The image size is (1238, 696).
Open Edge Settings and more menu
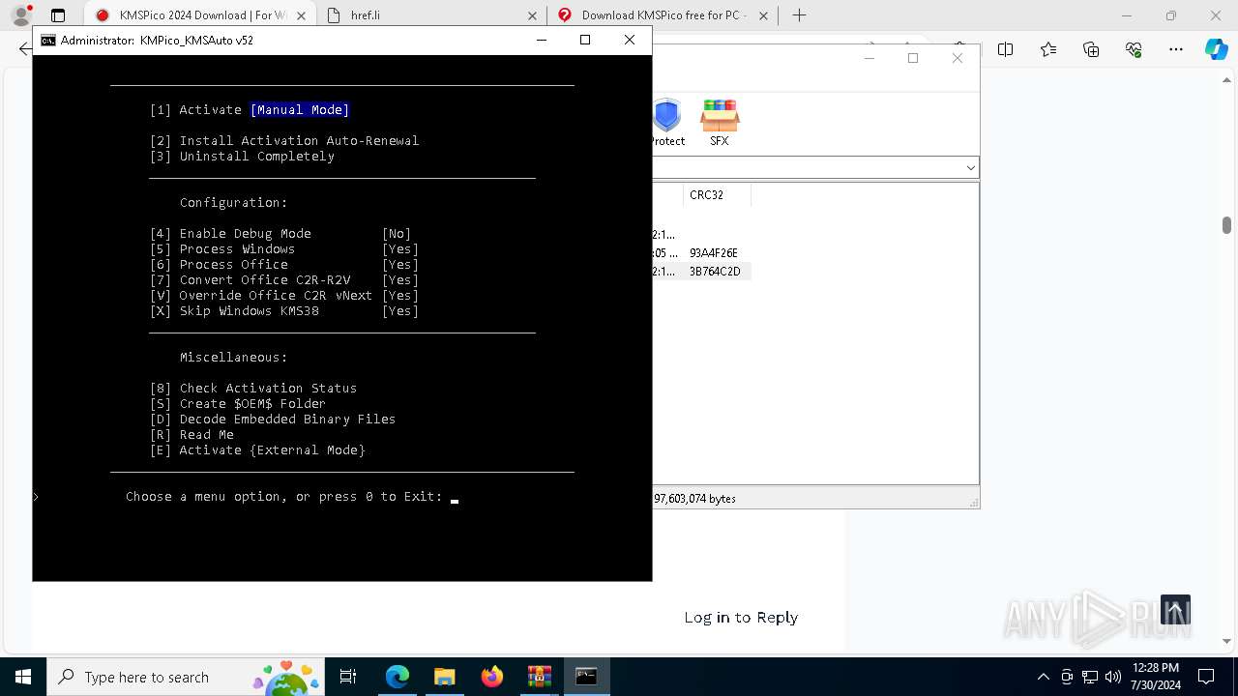1176,49
